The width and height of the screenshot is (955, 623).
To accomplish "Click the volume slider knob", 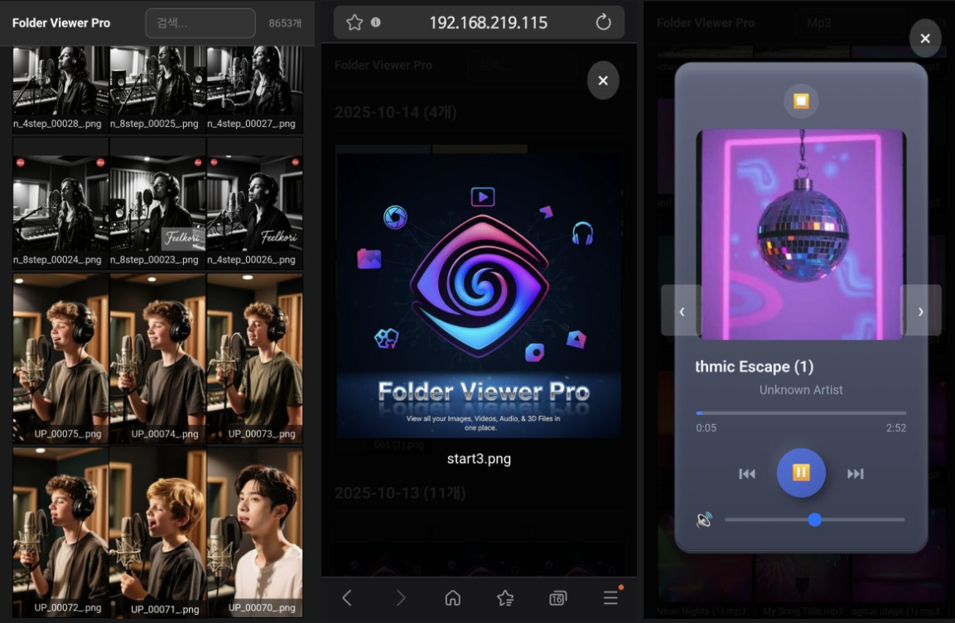I will click(x=814, y=519).
